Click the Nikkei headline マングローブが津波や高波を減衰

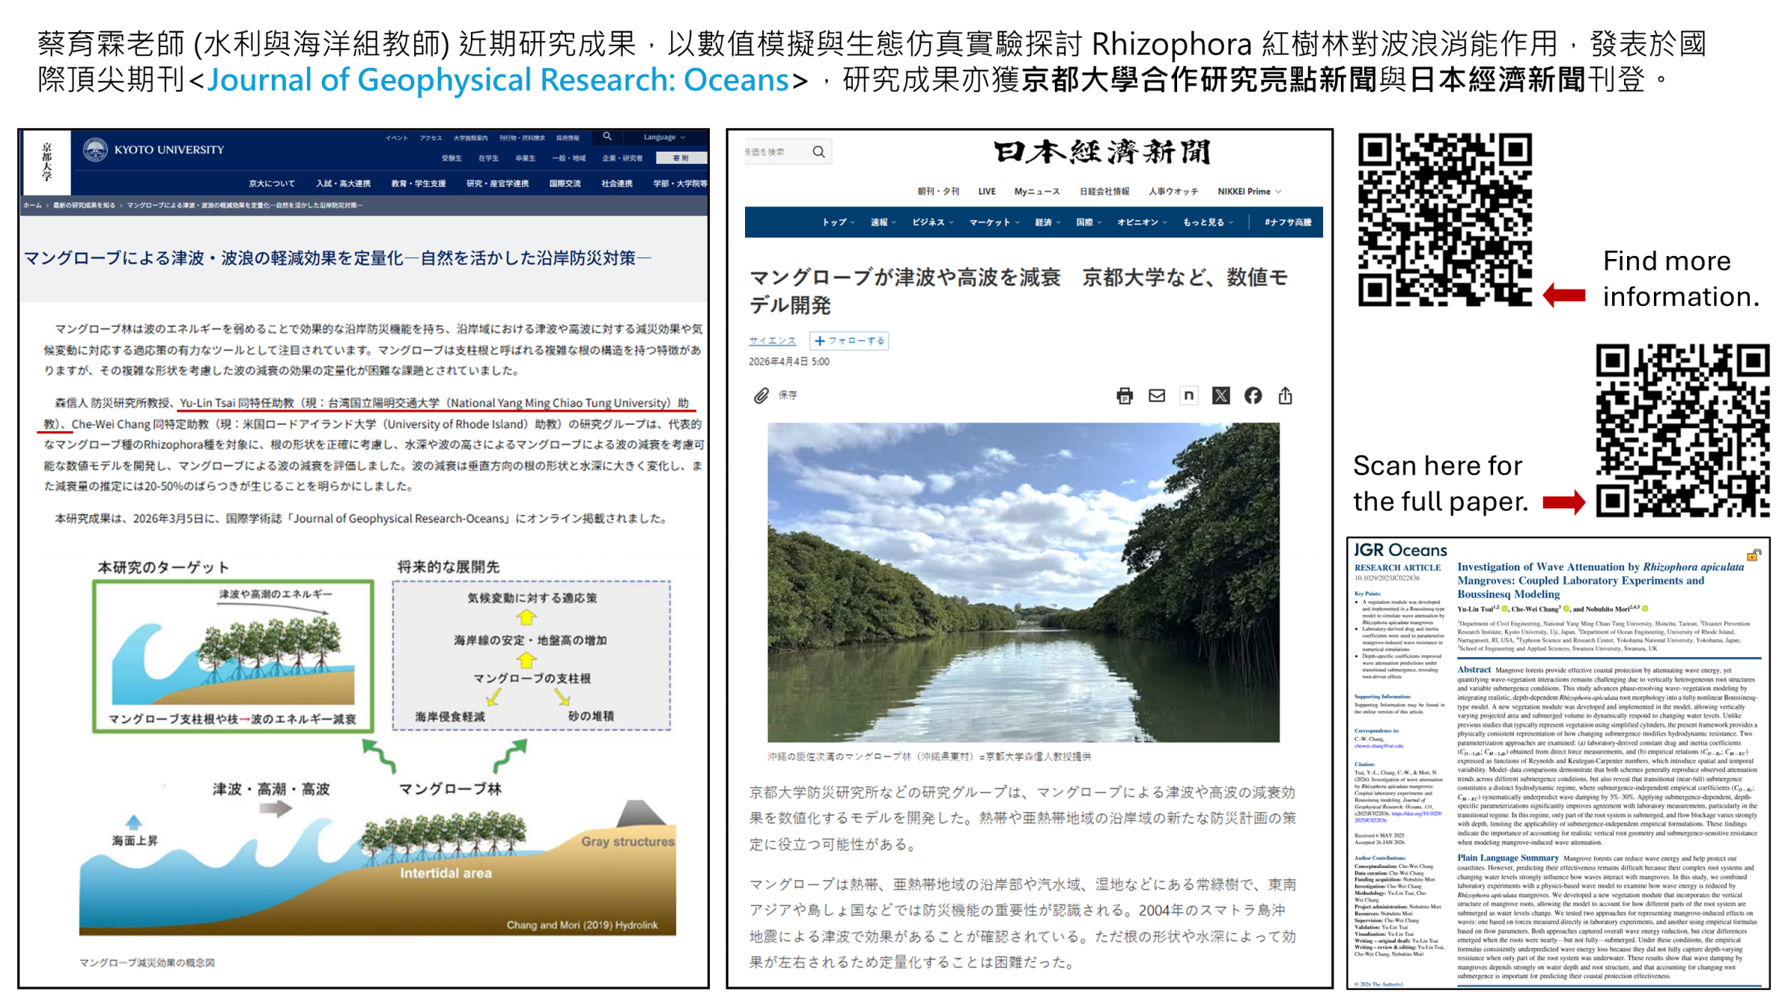(x=1018, y=291)
